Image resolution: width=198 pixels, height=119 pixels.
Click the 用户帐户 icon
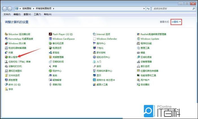[x=138, y=80]
